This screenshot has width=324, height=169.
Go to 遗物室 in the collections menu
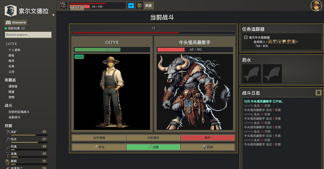click(13, 86)
